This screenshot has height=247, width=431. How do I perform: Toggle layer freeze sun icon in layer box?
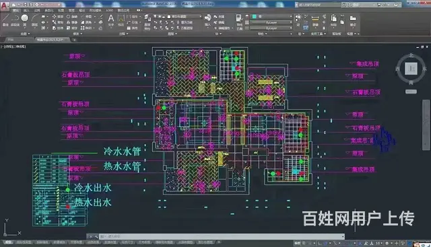(x=160, y=17)
